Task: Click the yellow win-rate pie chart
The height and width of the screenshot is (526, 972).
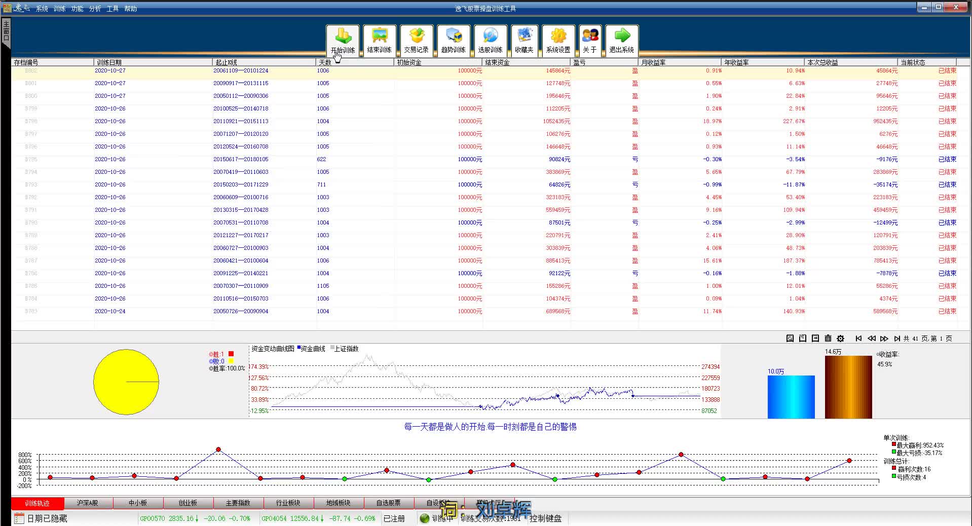Action: coord(126,382)
